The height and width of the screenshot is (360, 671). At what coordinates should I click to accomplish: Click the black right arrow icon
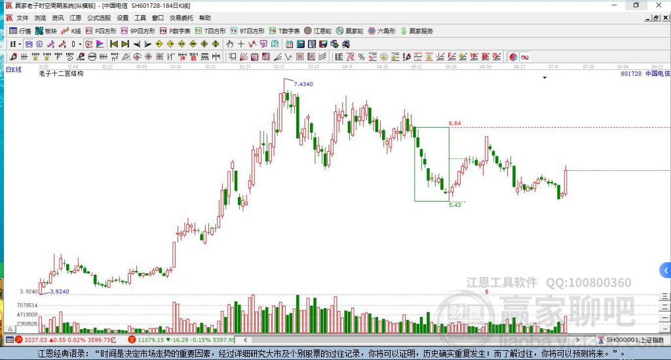click(148, 44)
